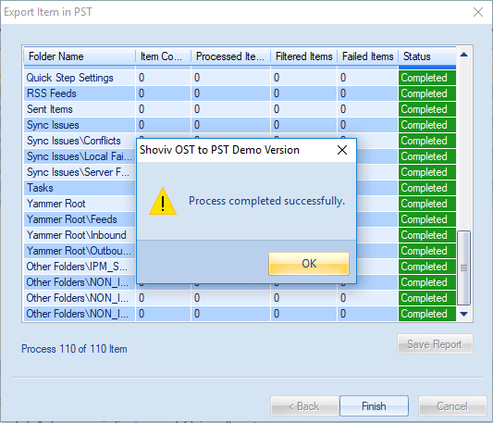This screenshot has height=423, width=493.
Task: Click the Cancel button
Action: click(x=452, y=406)
